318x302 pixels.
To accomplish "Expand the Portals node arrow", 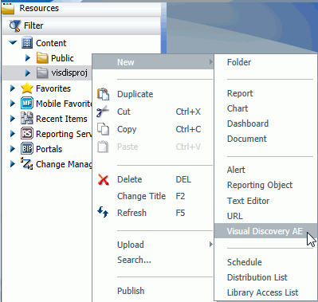I will point(13,149).
